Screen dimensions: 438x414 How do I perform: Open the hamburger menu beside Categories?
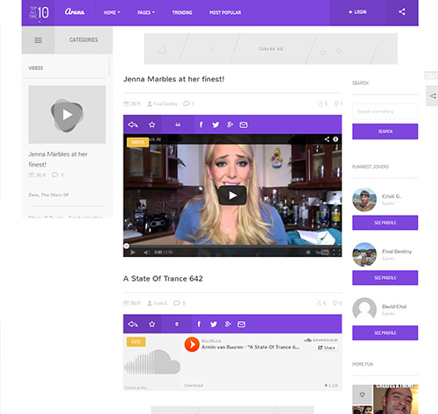(38, 40)
